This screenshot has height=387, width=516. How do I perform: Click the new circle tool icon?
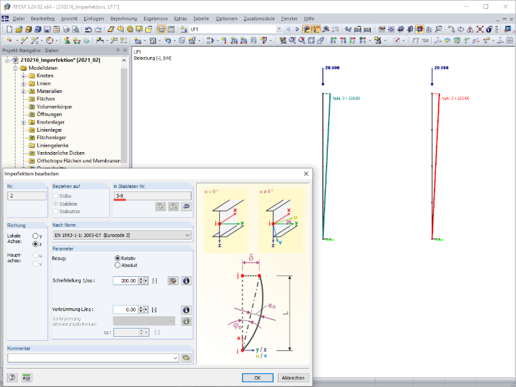[x=50, y=41]
